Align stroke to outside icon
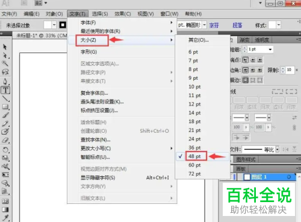301x222 pixels. tap(260, 80)
